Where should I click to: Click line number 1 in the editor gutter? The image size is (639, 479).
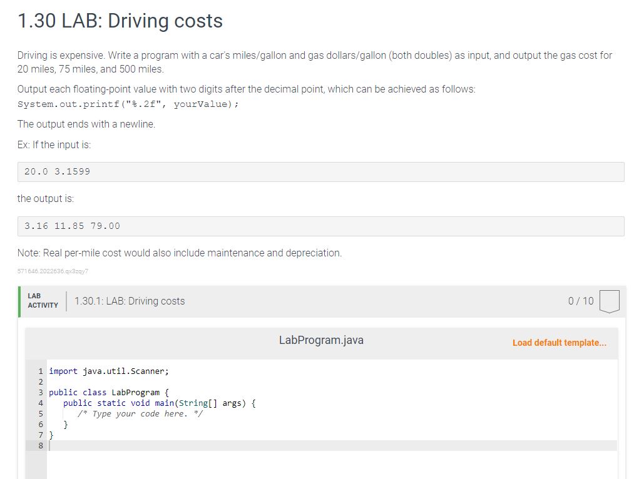[x=40, y=371]
